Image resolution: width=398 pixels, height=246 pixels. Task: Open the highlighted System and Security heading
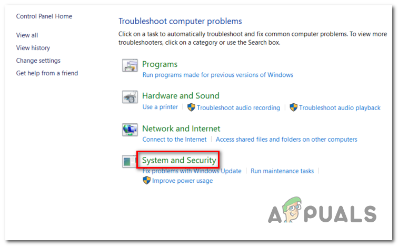[179, 160]
